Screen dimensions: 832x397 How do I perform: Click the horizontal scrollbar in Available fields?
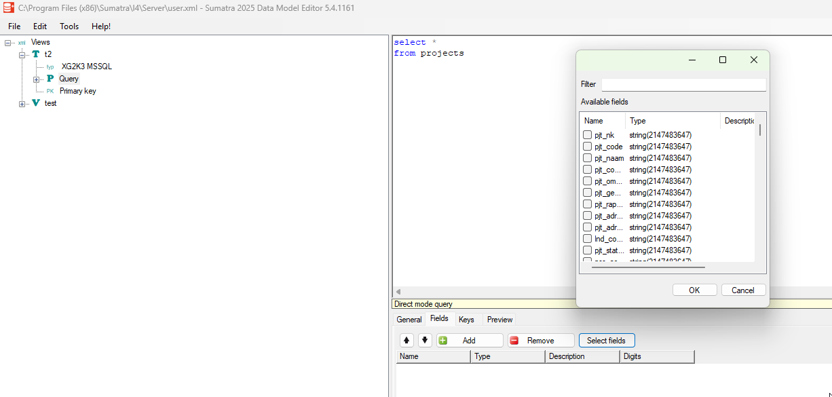(648, 267)
